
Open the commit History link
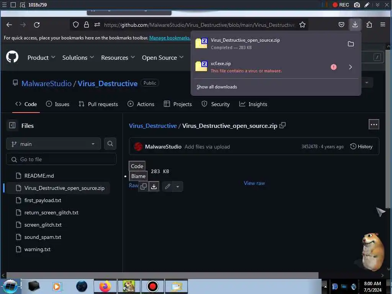361,147
